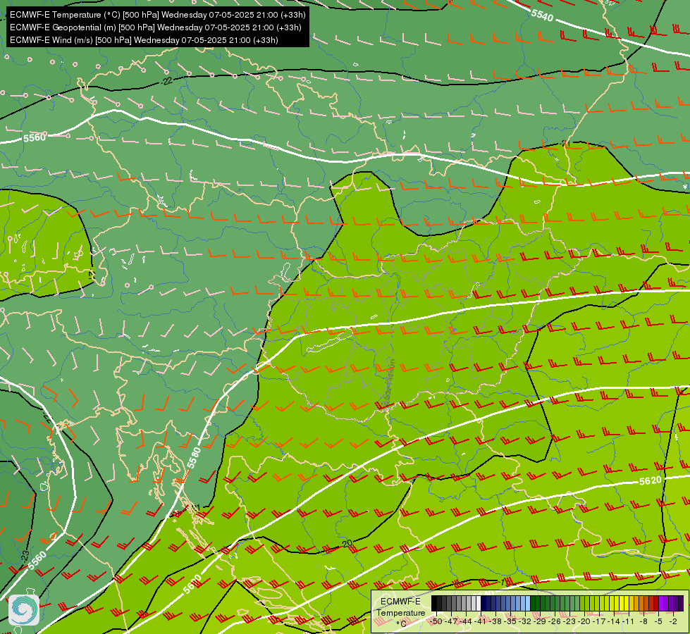Click the -14 value in the legend
Screen dimensions: 690x634
pyautogui.click(x=615, y=621)
